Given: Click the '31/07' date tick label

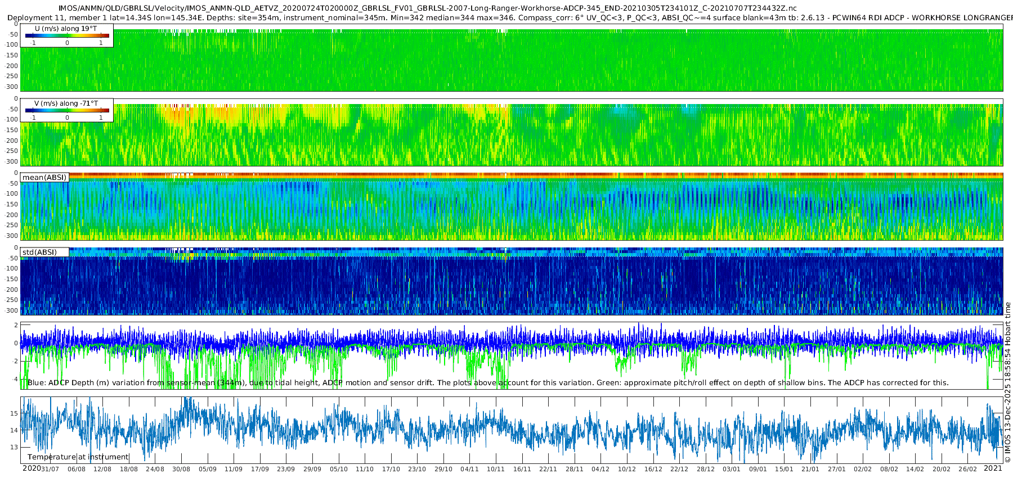Looking at the screenshot, I should (50, 469).
